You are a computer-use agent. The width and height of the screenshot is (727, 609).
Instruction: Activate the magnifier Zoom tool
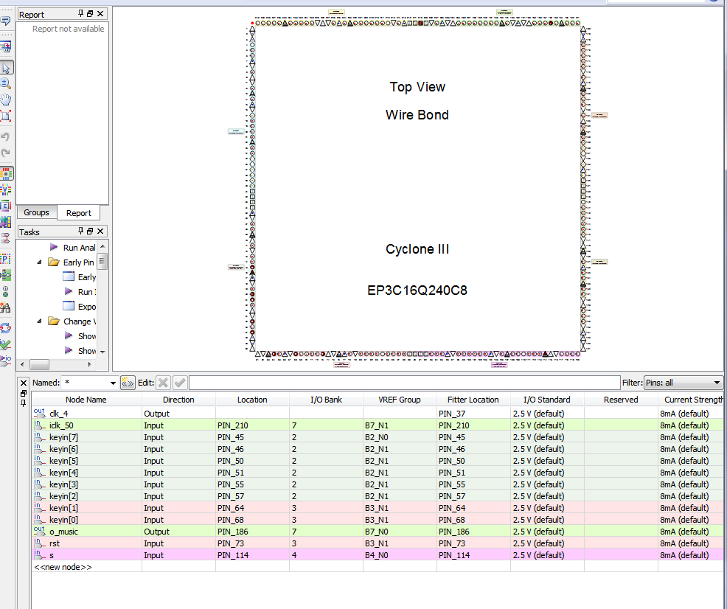tap(7, 84)
